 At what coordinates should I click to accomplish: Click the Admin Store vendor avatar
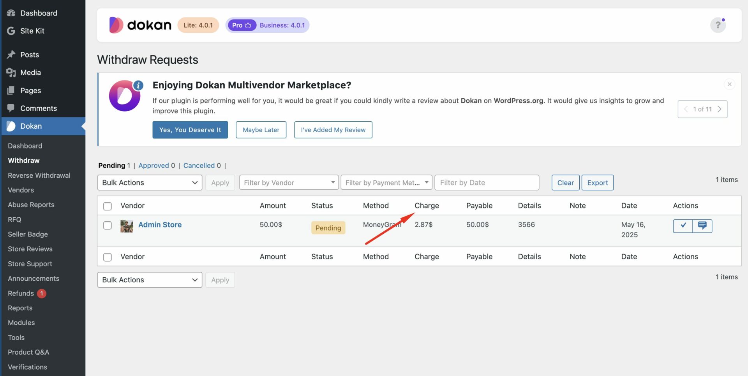coord(127,226)
